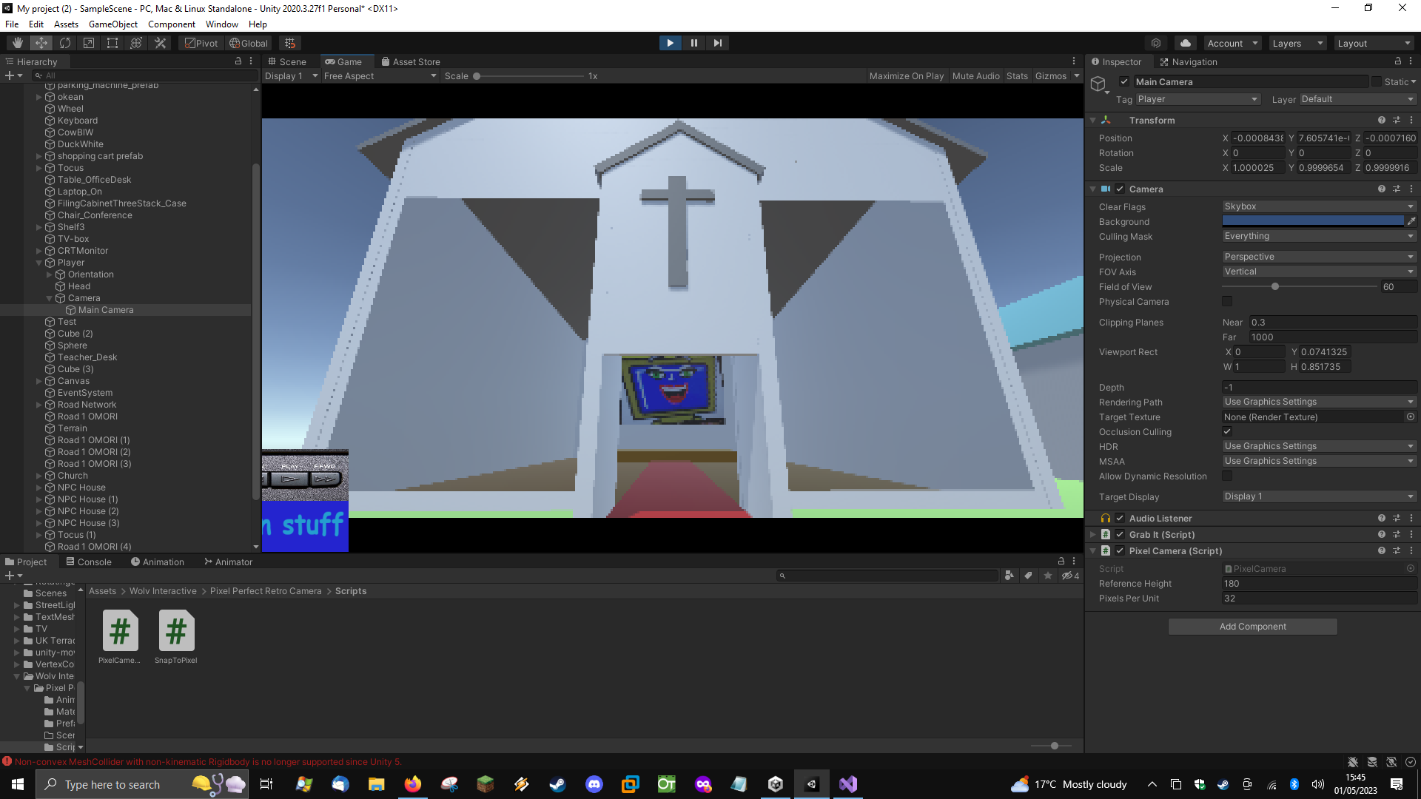Viewport: 1421px width, 799px height.
Task: Disable the Occlusion Culling checkbox
Action: tap(1227, 431)
